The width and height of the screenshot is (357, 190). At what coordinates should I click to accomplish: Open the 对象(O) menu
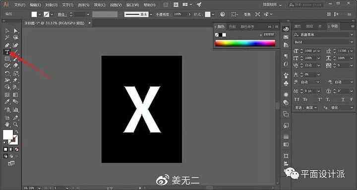click(x=52, y=5)
